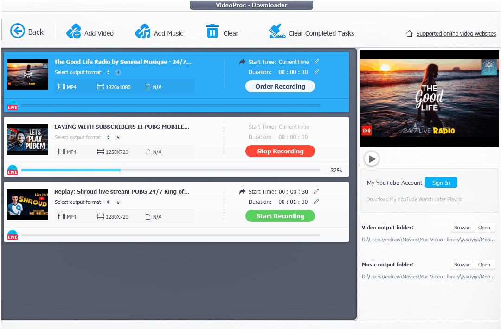501x329 pixels.
Task: Select the Clear trash icon
Action: 212,32
